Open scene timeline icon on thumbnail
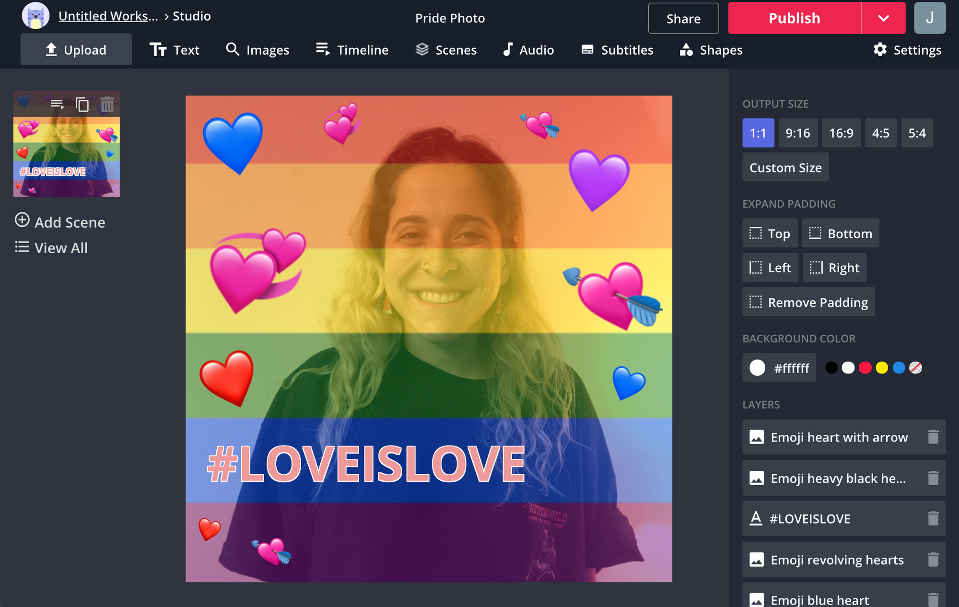 pos(57,104)
